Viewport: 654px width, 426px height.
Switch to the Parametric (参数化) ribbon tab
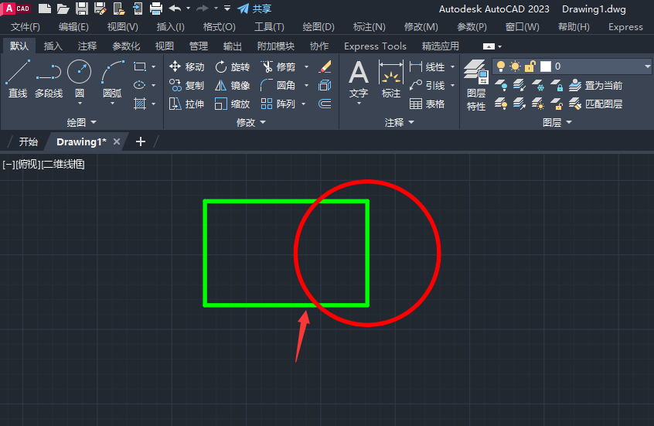[x=126, y=46]
